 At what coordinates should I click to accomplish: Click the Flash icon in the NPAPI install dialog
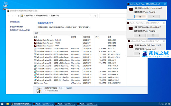point(131,28)
